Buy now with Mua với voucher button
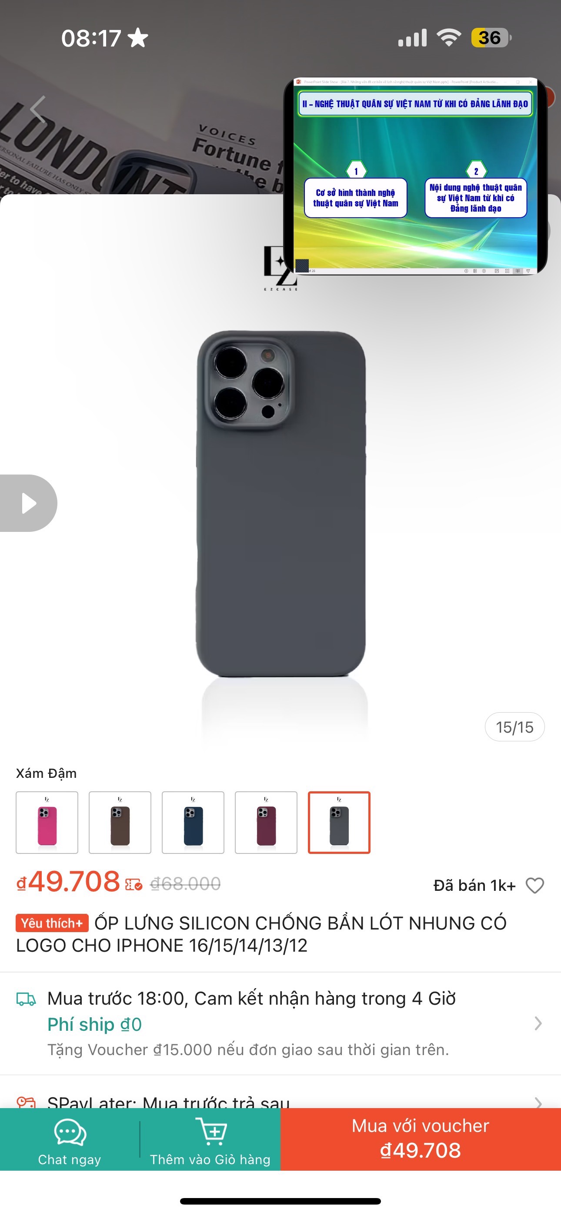Image resolution: width=561 pixels, height=1215 pixels. pyautogui.click(x=421, y=1139)
